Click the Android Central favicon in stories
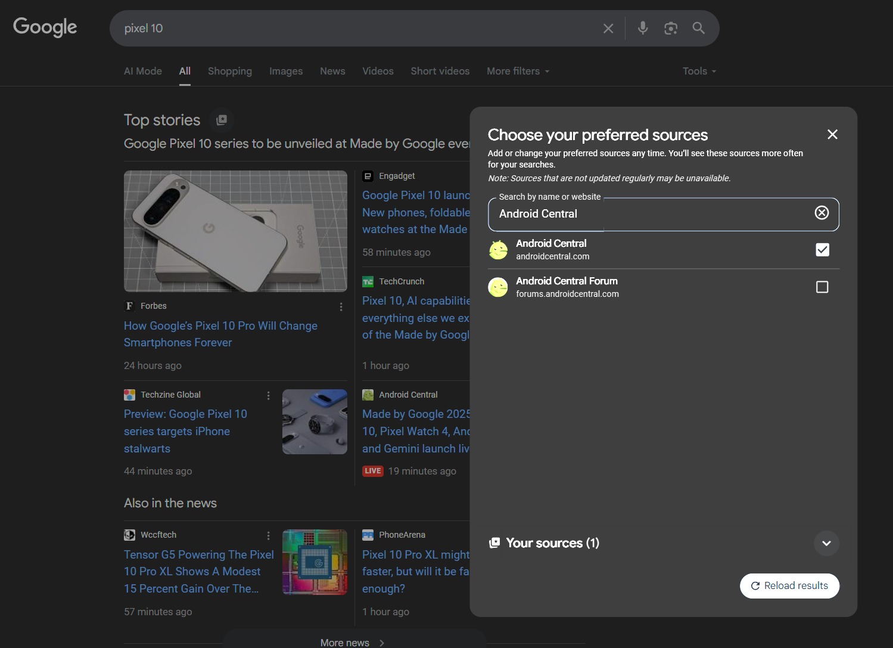 tap(368, 395)
